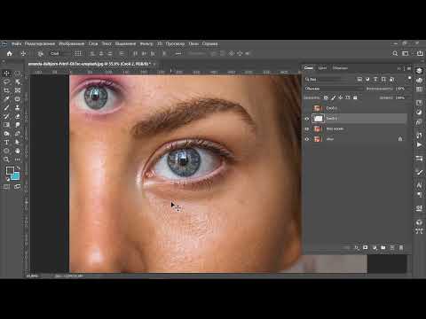Select the Horizontal Type tool
The image size is (426, 319).
pyautogui.click(x=6, y=142)
